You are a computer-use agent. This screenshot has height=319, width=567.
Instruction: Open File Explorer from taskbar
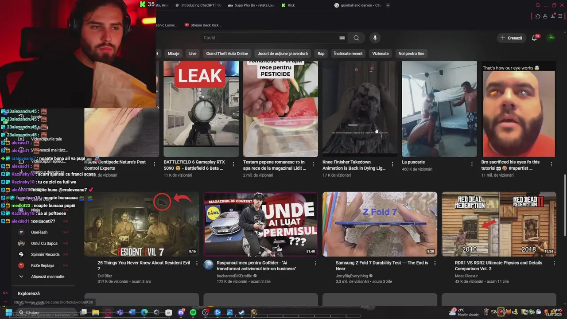click(96, 312)
